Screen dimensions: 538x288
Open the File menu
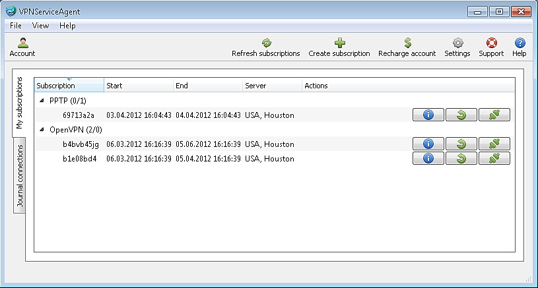[x=16, y=26]
